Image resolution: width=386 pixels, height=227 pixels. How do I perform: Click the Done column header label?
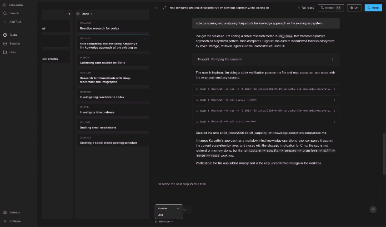point(85,14)
